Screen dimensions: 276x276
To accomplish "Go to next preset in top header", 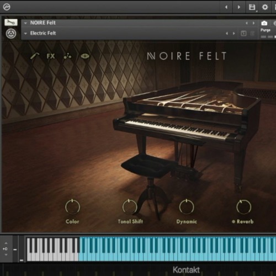I will pos(239,7).
